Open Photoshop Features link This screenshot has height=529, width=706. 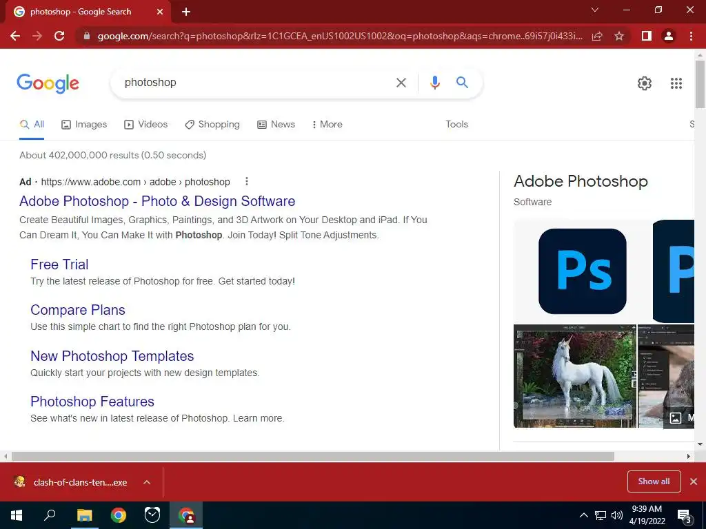point(92,402)
